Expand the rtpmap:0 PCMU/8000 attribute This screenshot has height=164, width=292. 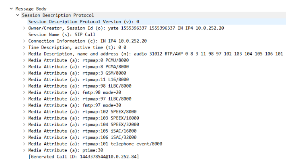tap(25, 60)
